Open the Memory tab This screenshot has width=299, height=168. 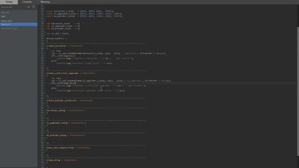[45, 2]
